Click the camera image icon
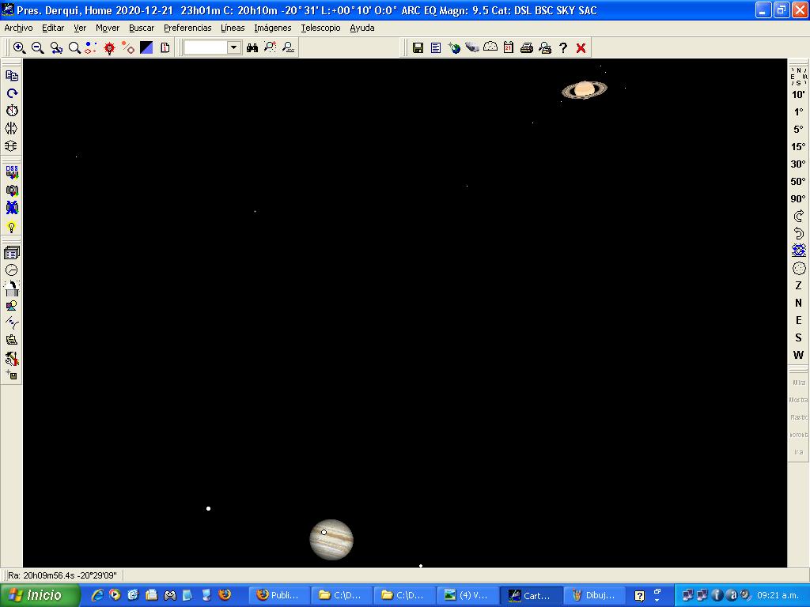 11,190
